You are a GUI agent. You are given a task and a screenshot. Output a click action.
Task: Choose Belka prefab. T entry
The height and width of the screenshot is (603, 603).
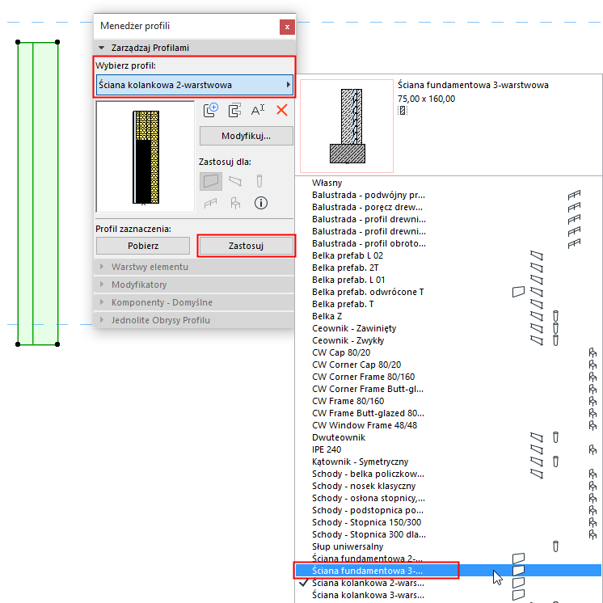[x=448, y=304]
